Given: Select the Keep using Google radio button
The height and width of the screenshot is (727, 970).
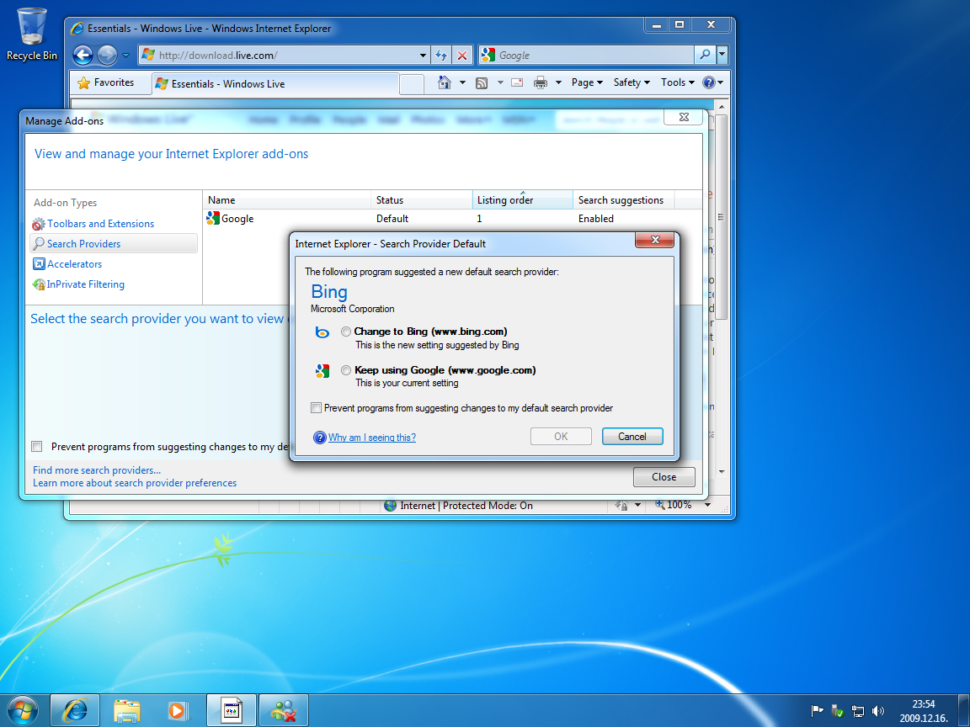Looking at the screenshot, I should (x=346, y=370).
